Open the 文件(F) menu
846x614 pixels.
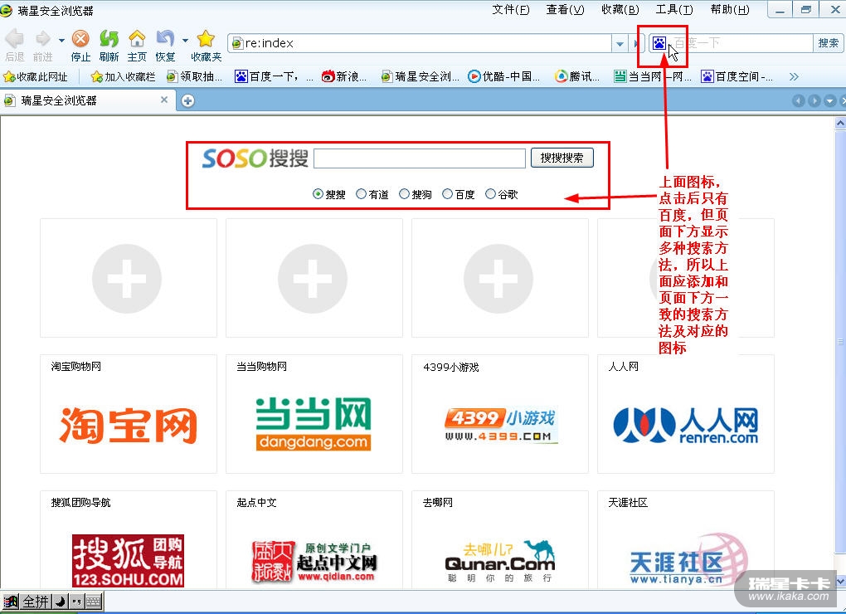tap(510, 10)
